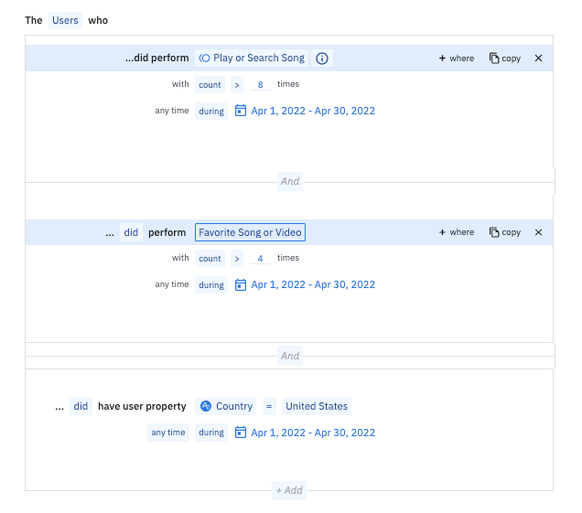Click the + Add condition button
582x513 pixels.
[289, 490]
